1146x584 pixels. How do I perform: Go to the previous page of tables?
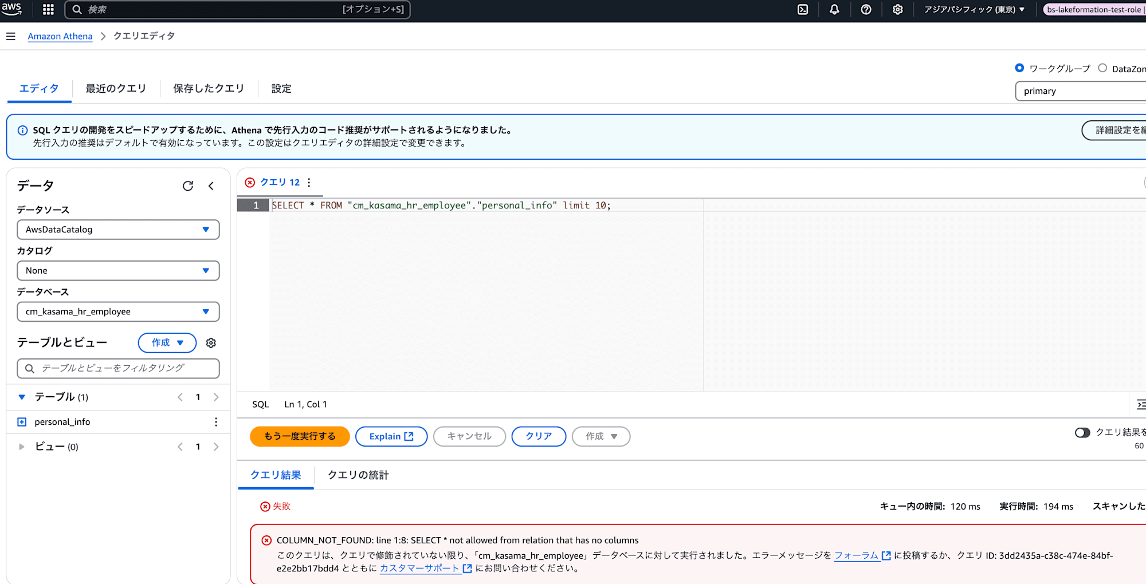180,397
